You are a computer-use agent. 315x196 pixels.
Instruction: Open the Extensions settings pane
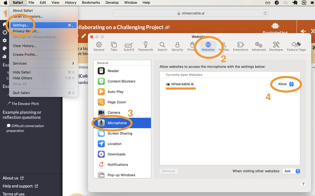coord(241,46)
